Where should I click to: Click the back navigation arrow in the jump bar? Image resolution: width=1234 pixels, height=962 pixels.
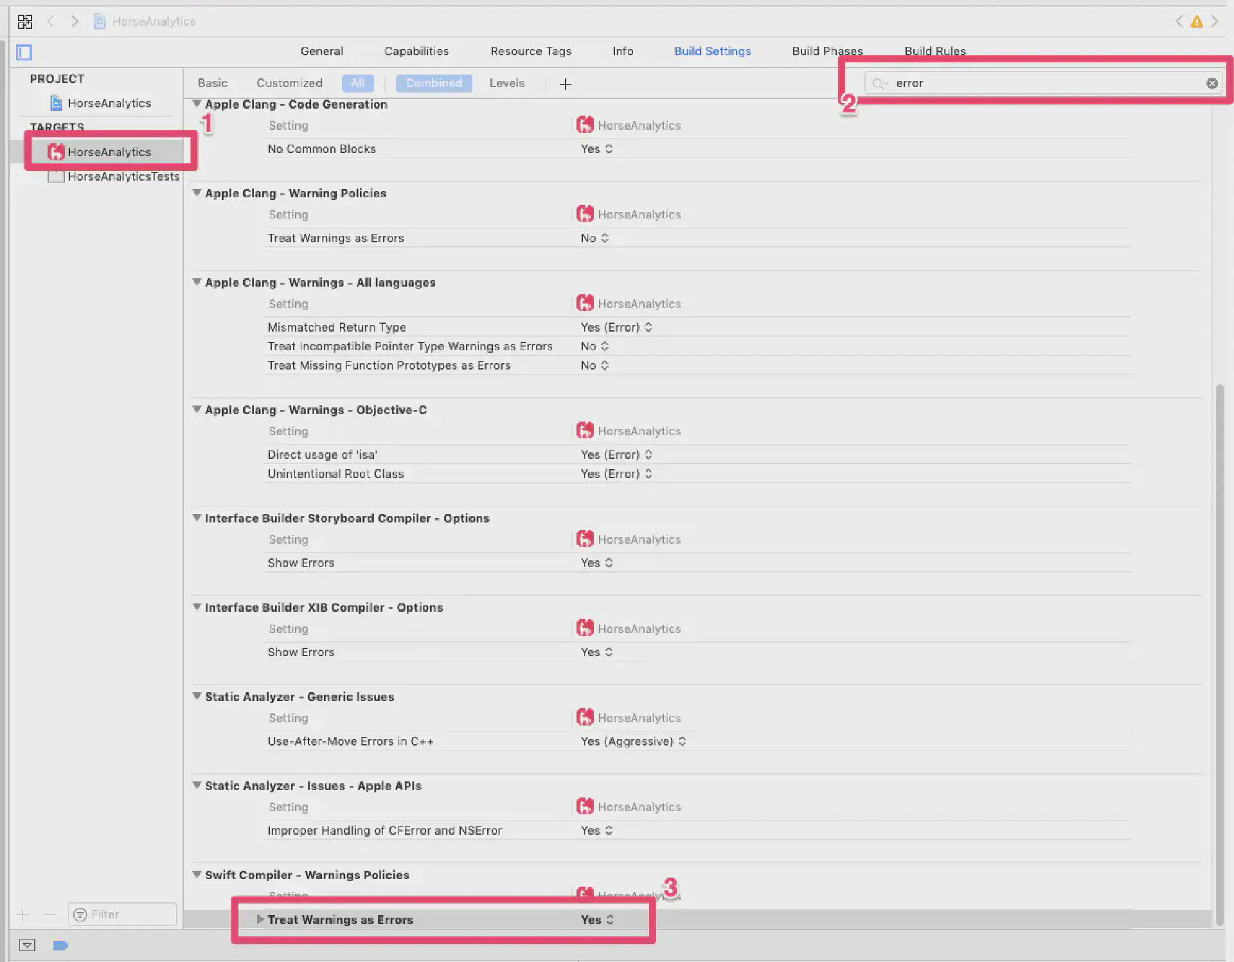[51, 21]
